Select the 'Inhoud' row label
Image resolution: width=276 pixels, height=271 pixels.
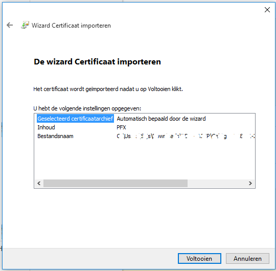click(46, 127)
